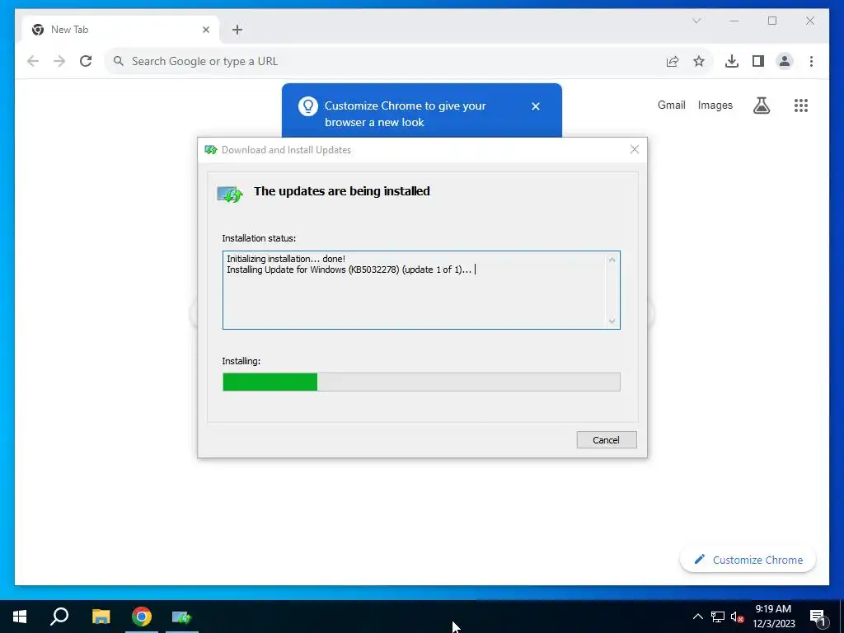Close Download and Install Updates dialog

[x=635, y=150]
